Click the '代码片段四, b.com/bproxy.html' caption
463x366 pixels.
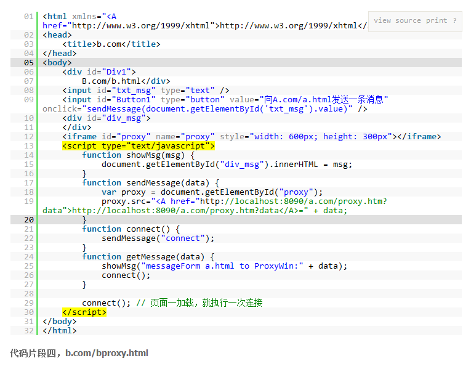pos(79,353)
